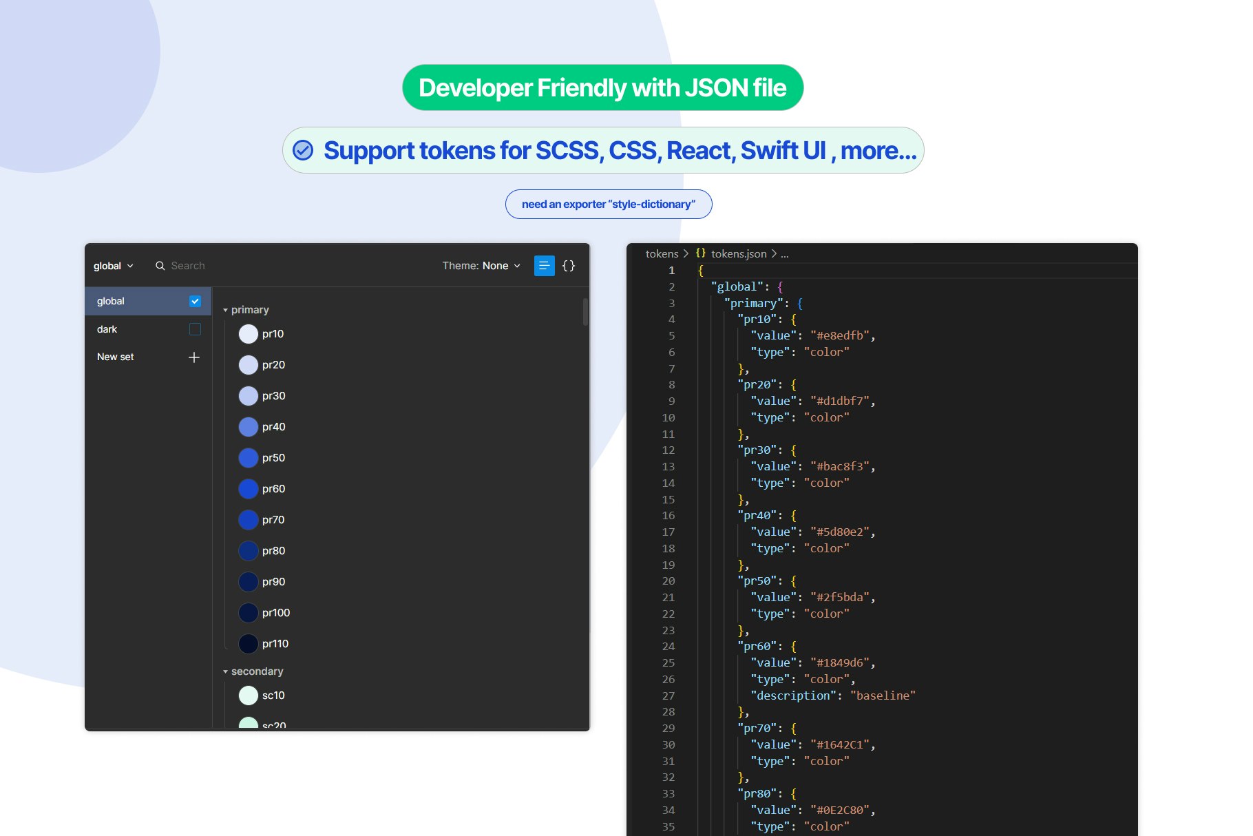Click the braces file icon in breadcrumb
The image size is (1253, 836).
coord(700,253)
